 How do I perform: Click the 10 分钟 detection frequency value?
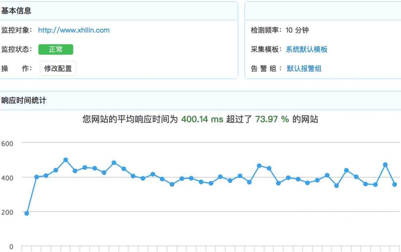pos(297,30)
